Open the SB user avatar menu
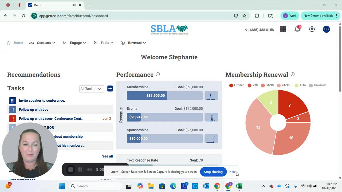This screenshot has width=342, height=192. point(326,29)
